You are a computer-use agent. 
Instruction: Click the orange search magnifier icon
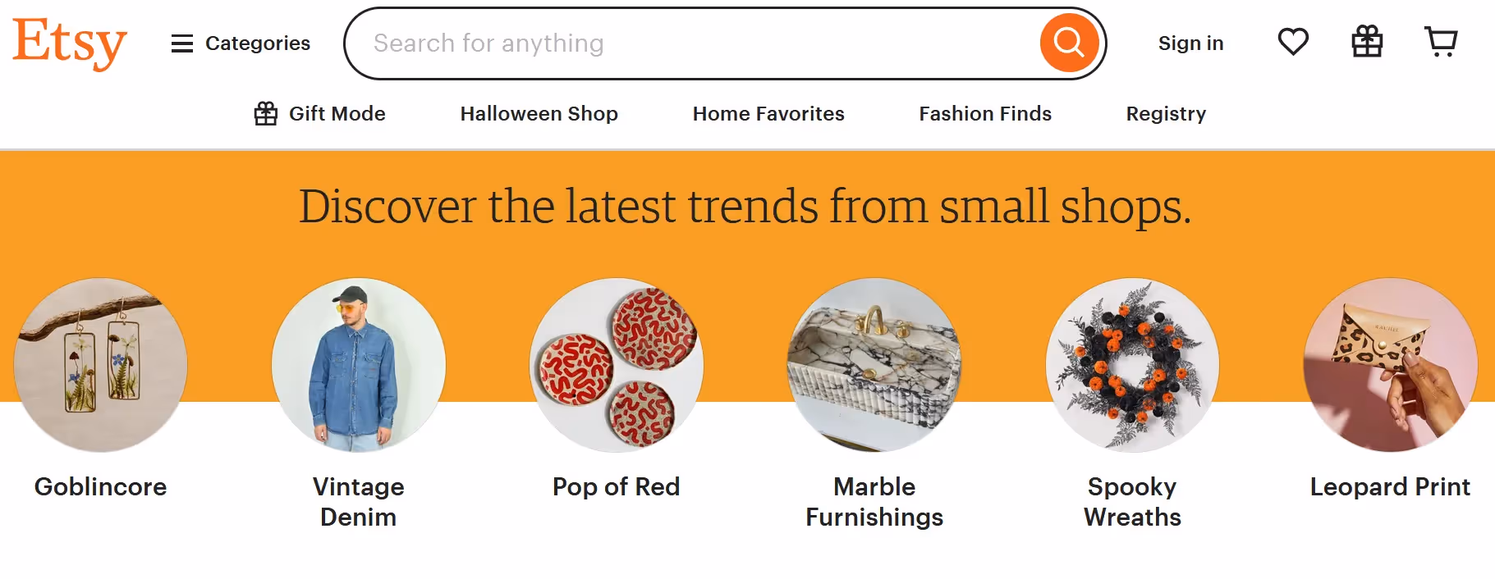(1068, 42)
